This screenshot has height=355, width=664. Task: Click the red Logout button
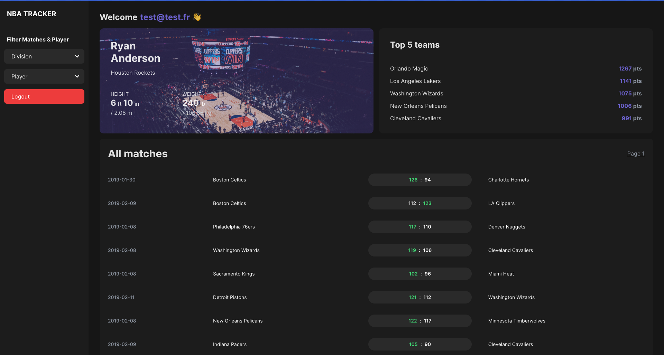click(x=44, y=96)
